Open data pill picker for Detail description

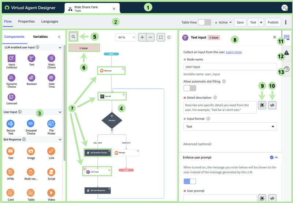tap(262, 105)
